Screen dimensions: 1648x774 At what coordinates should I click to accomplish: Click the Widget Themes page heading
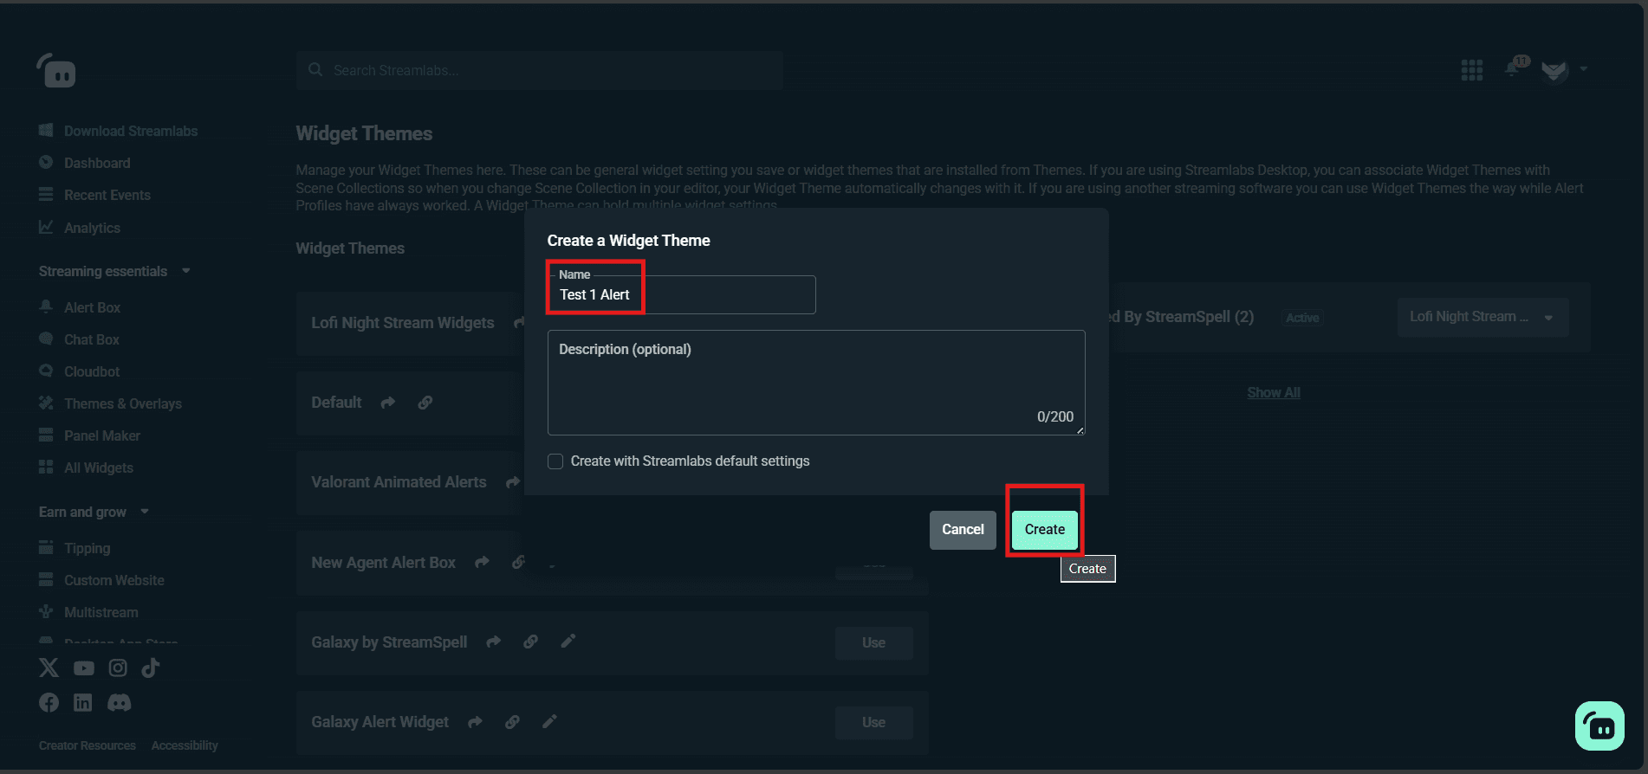click(364, 133)
